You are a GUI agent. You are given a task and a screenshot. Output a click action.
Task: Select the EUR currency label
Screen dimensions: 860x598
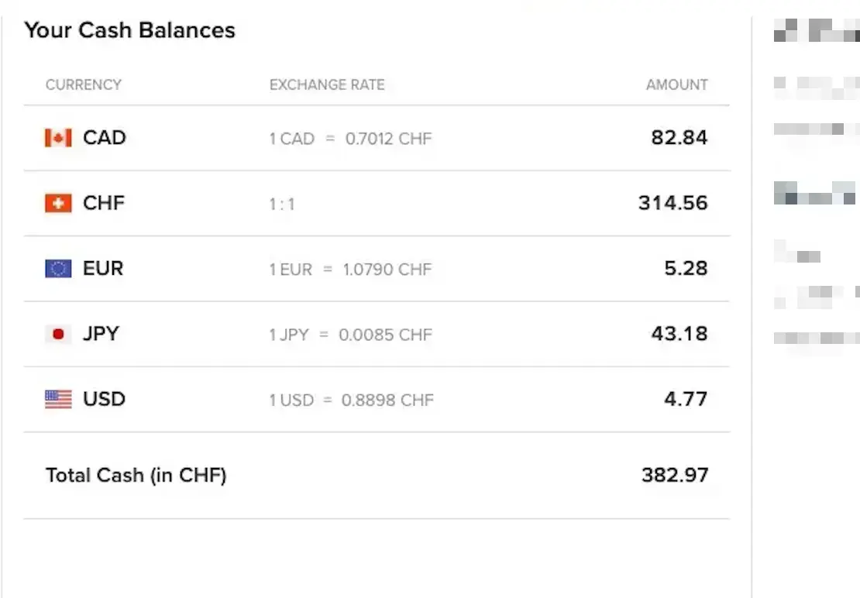click(x=103, y=269)
